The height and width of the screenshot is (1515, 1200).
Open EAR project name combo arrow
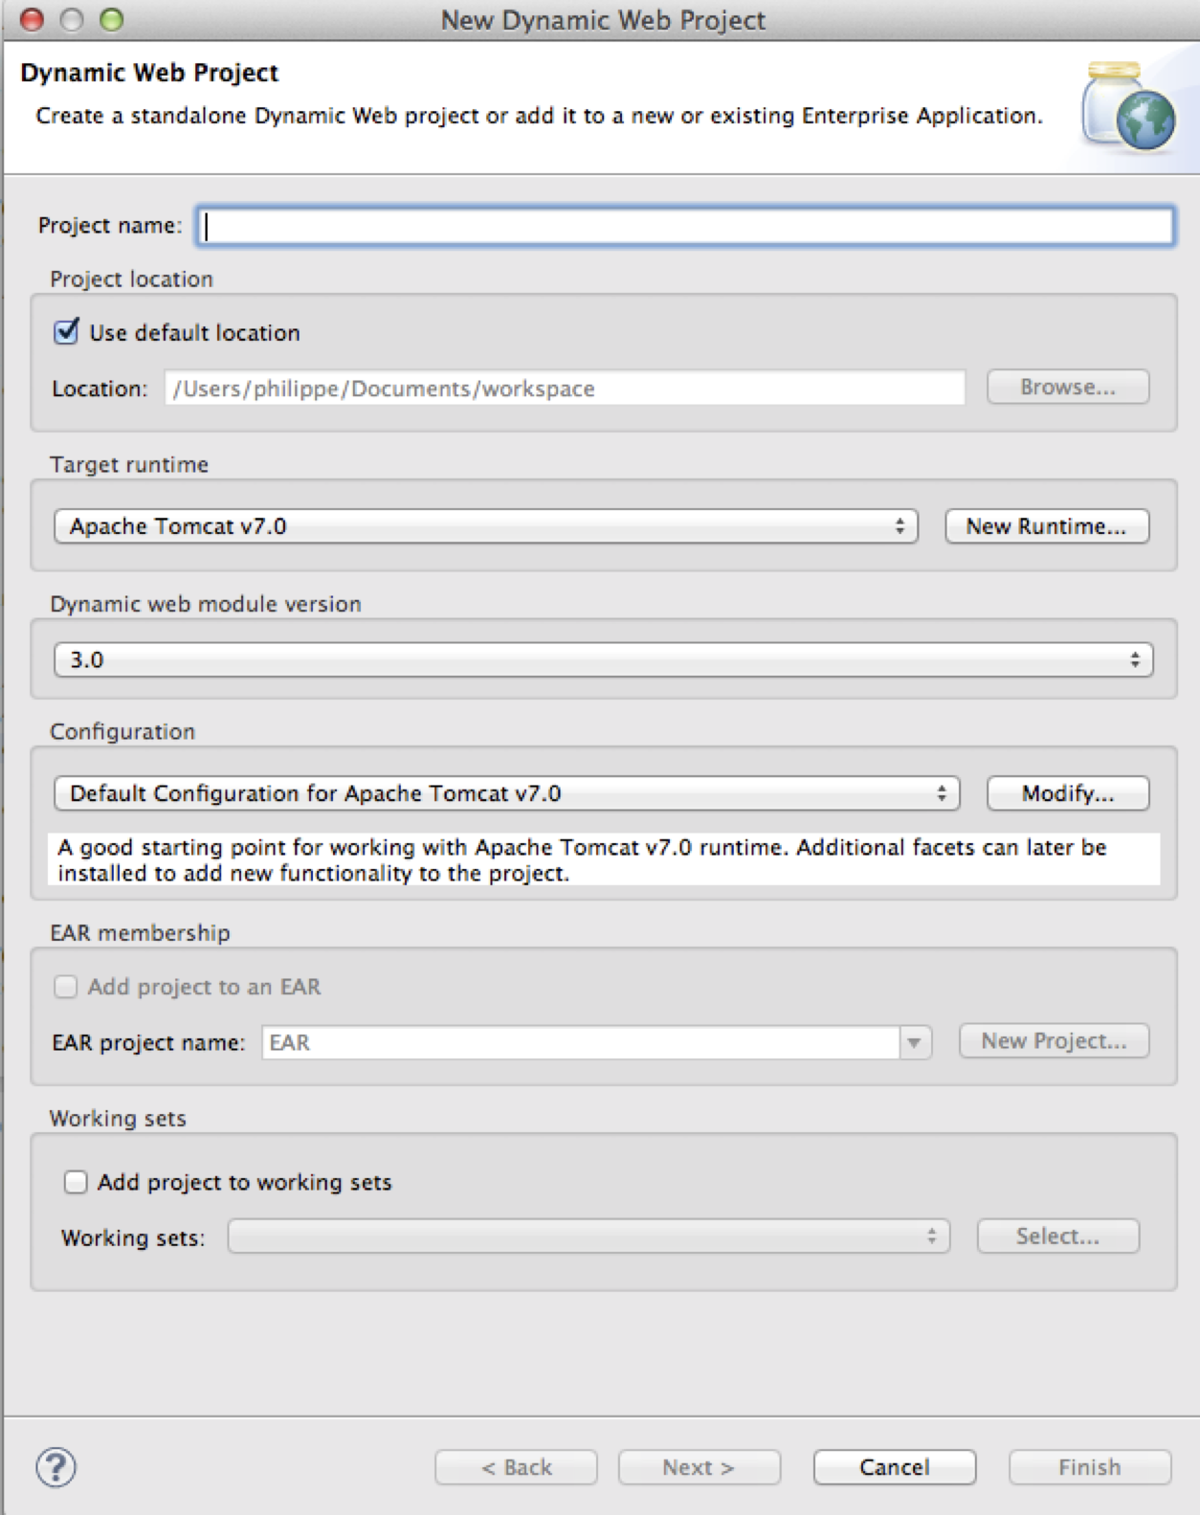tap(915, 1042)
